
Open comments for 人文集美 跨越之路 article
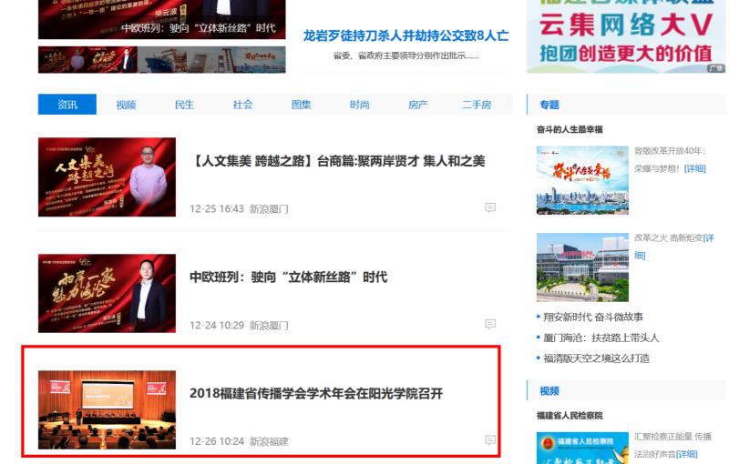point(490,207)
